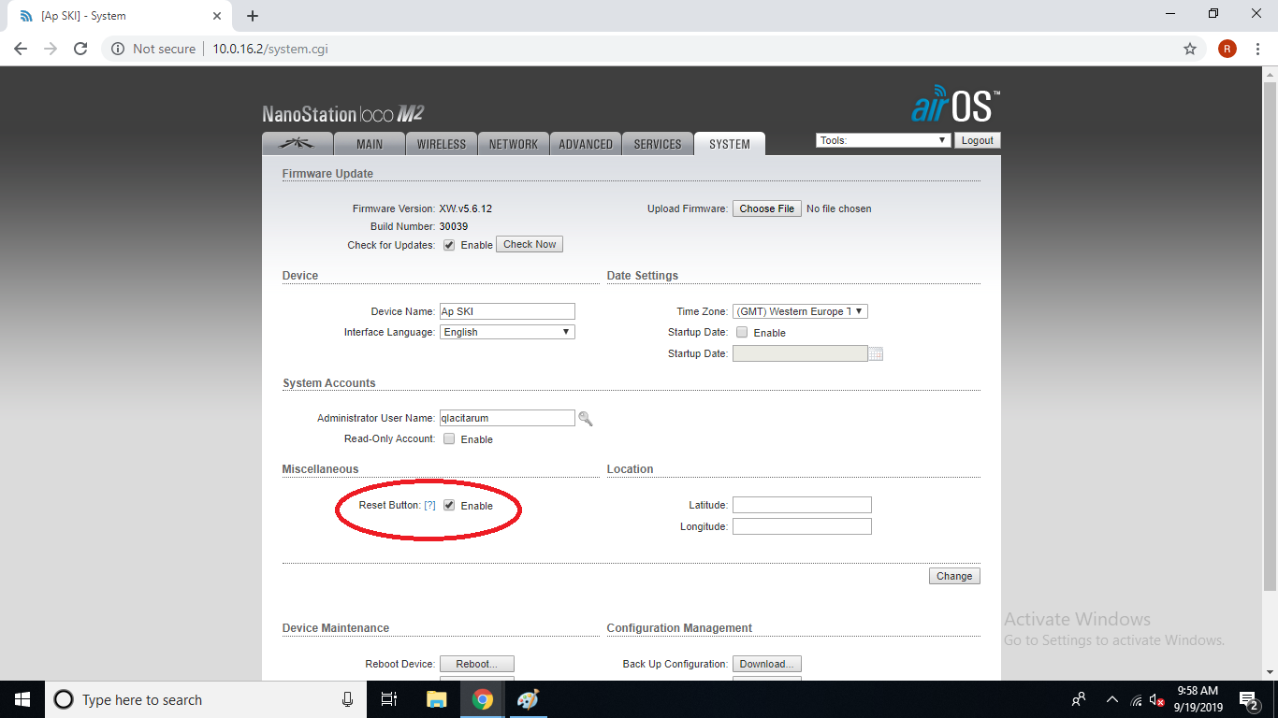Click the Logout button
The height and width of the screenshot is (718, 1278).
click(x=977, y=139)
